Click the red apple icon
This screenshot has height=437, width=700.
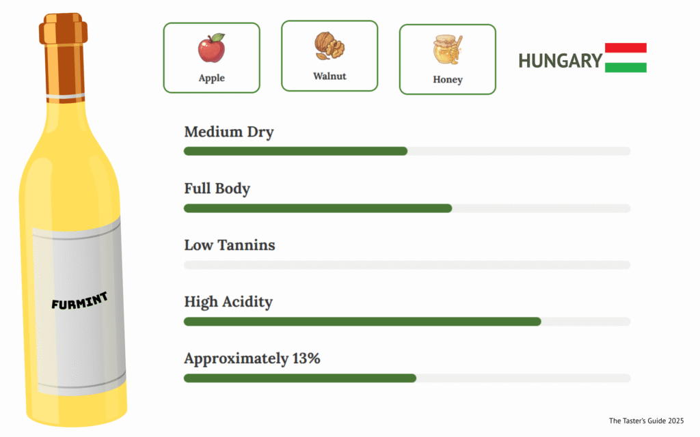(x=211, y=48)
